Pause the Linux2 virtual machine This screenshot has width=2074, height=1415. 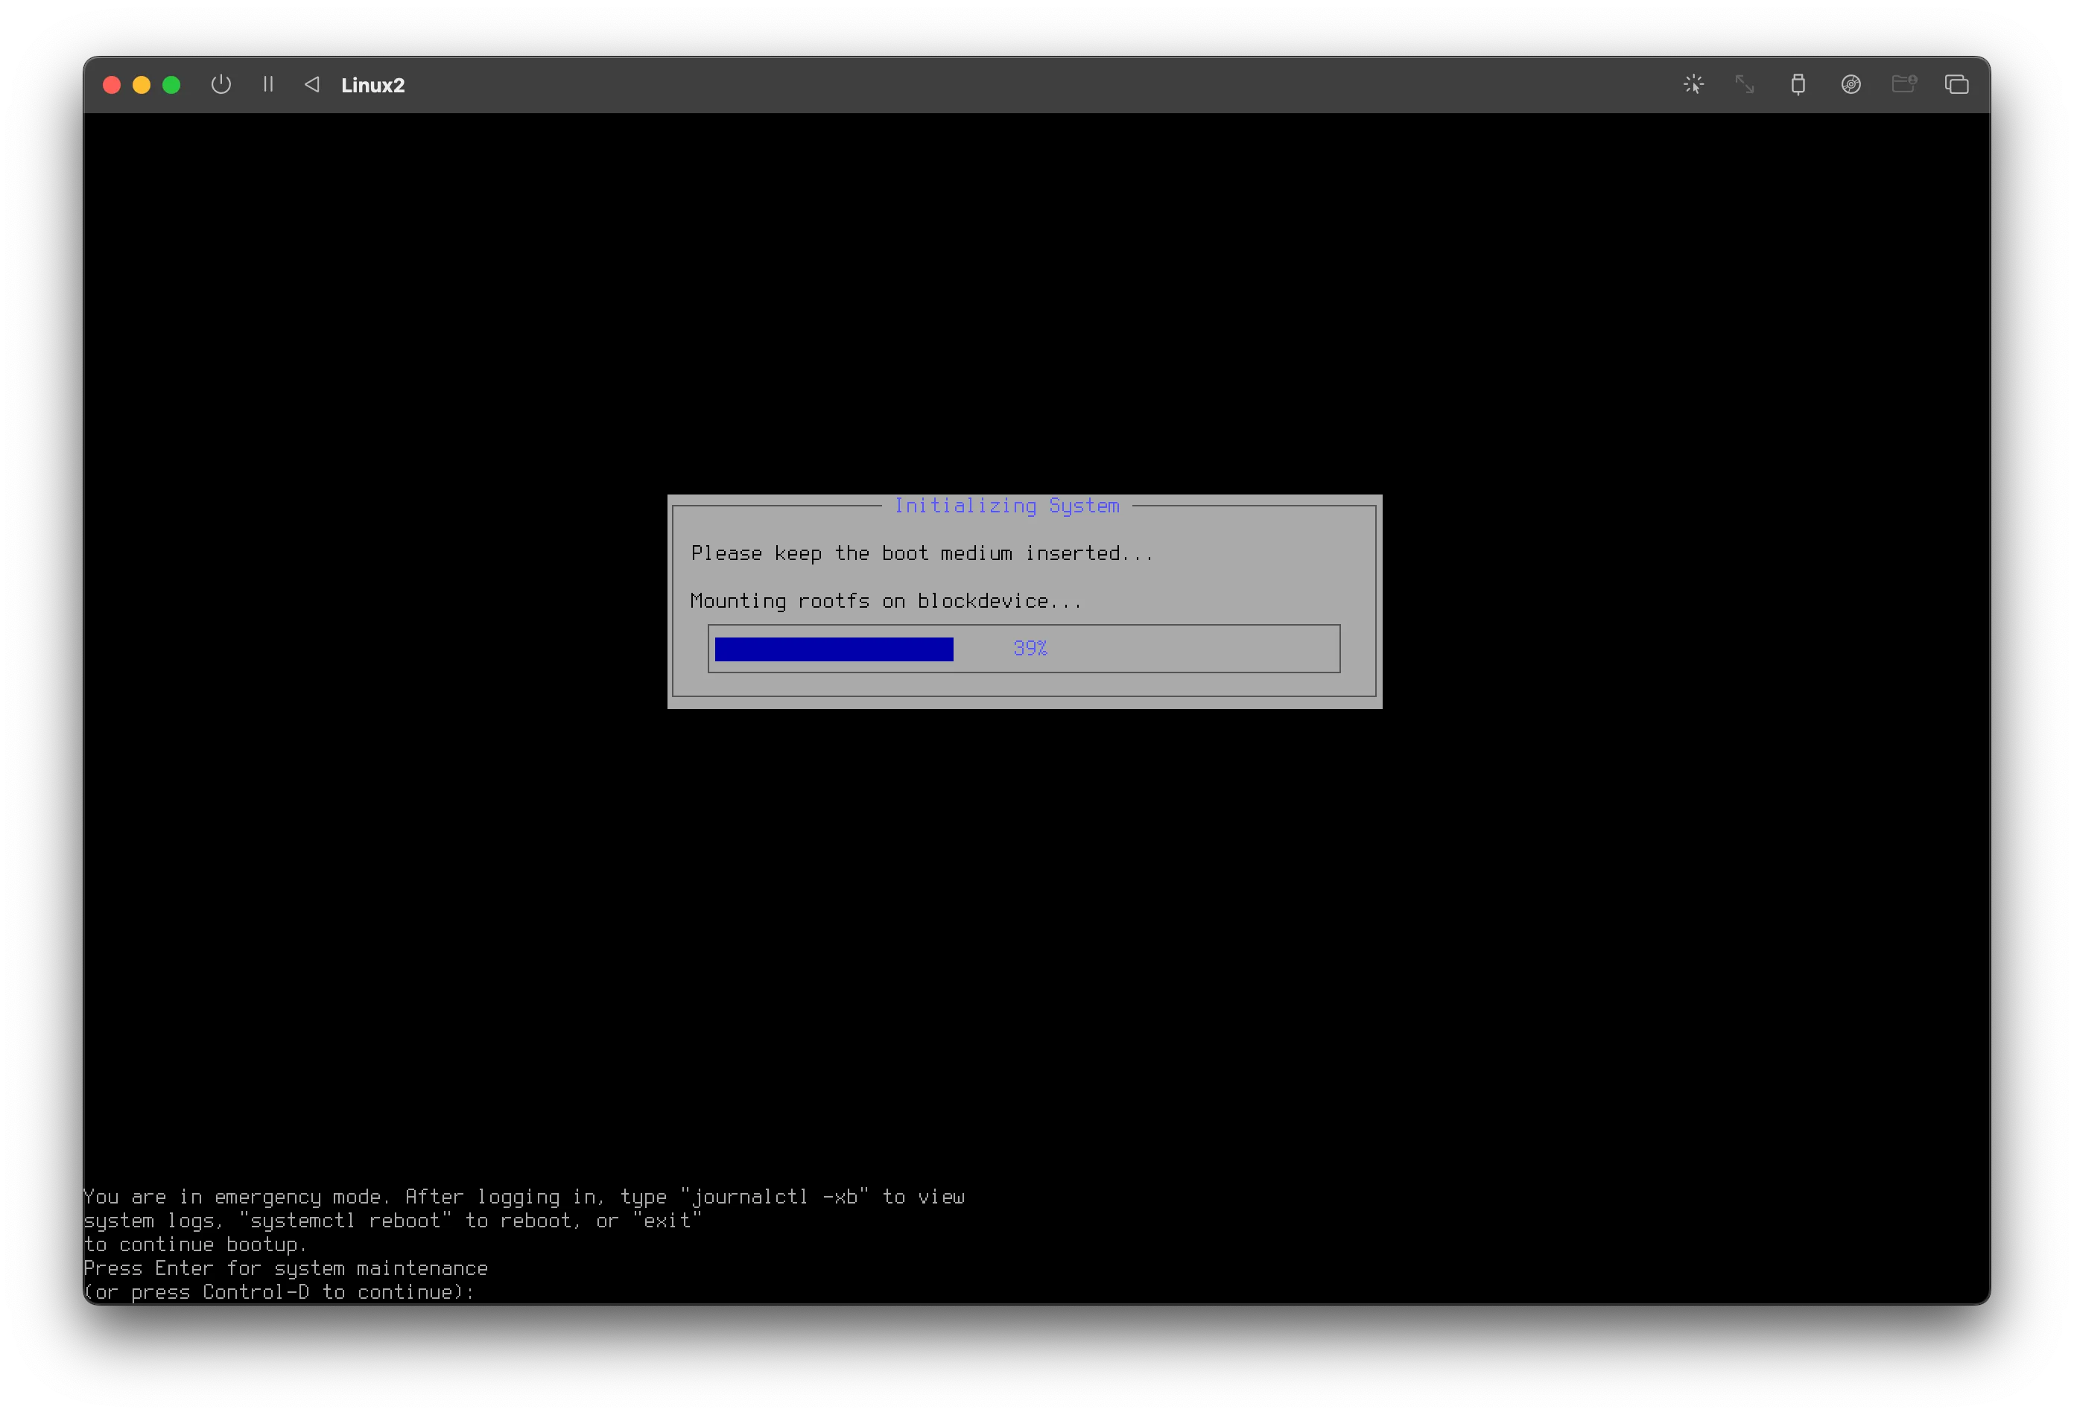click(x=267, y=85)
